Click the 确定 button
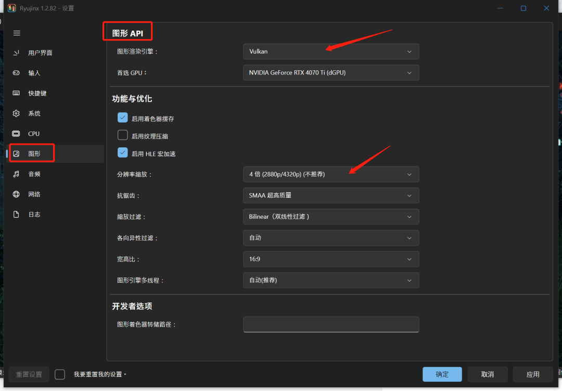The width and height of the screenshot is (562, 391). [x=442, y=374]
